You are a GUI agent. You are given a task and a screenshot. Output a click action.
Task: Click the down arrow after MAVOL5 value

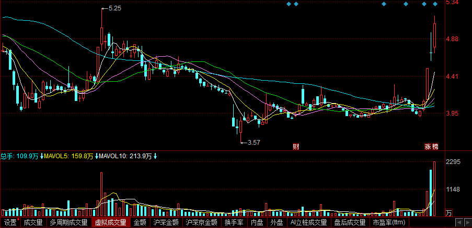96,156
